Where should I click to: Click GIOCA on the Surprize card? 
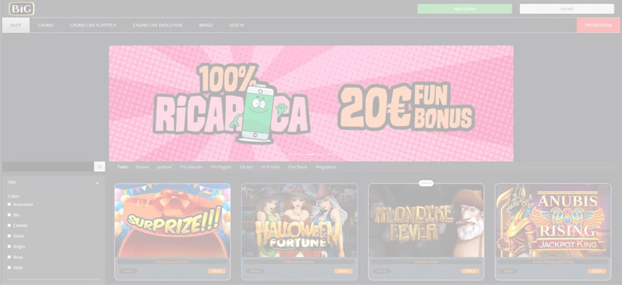point(217,271)
